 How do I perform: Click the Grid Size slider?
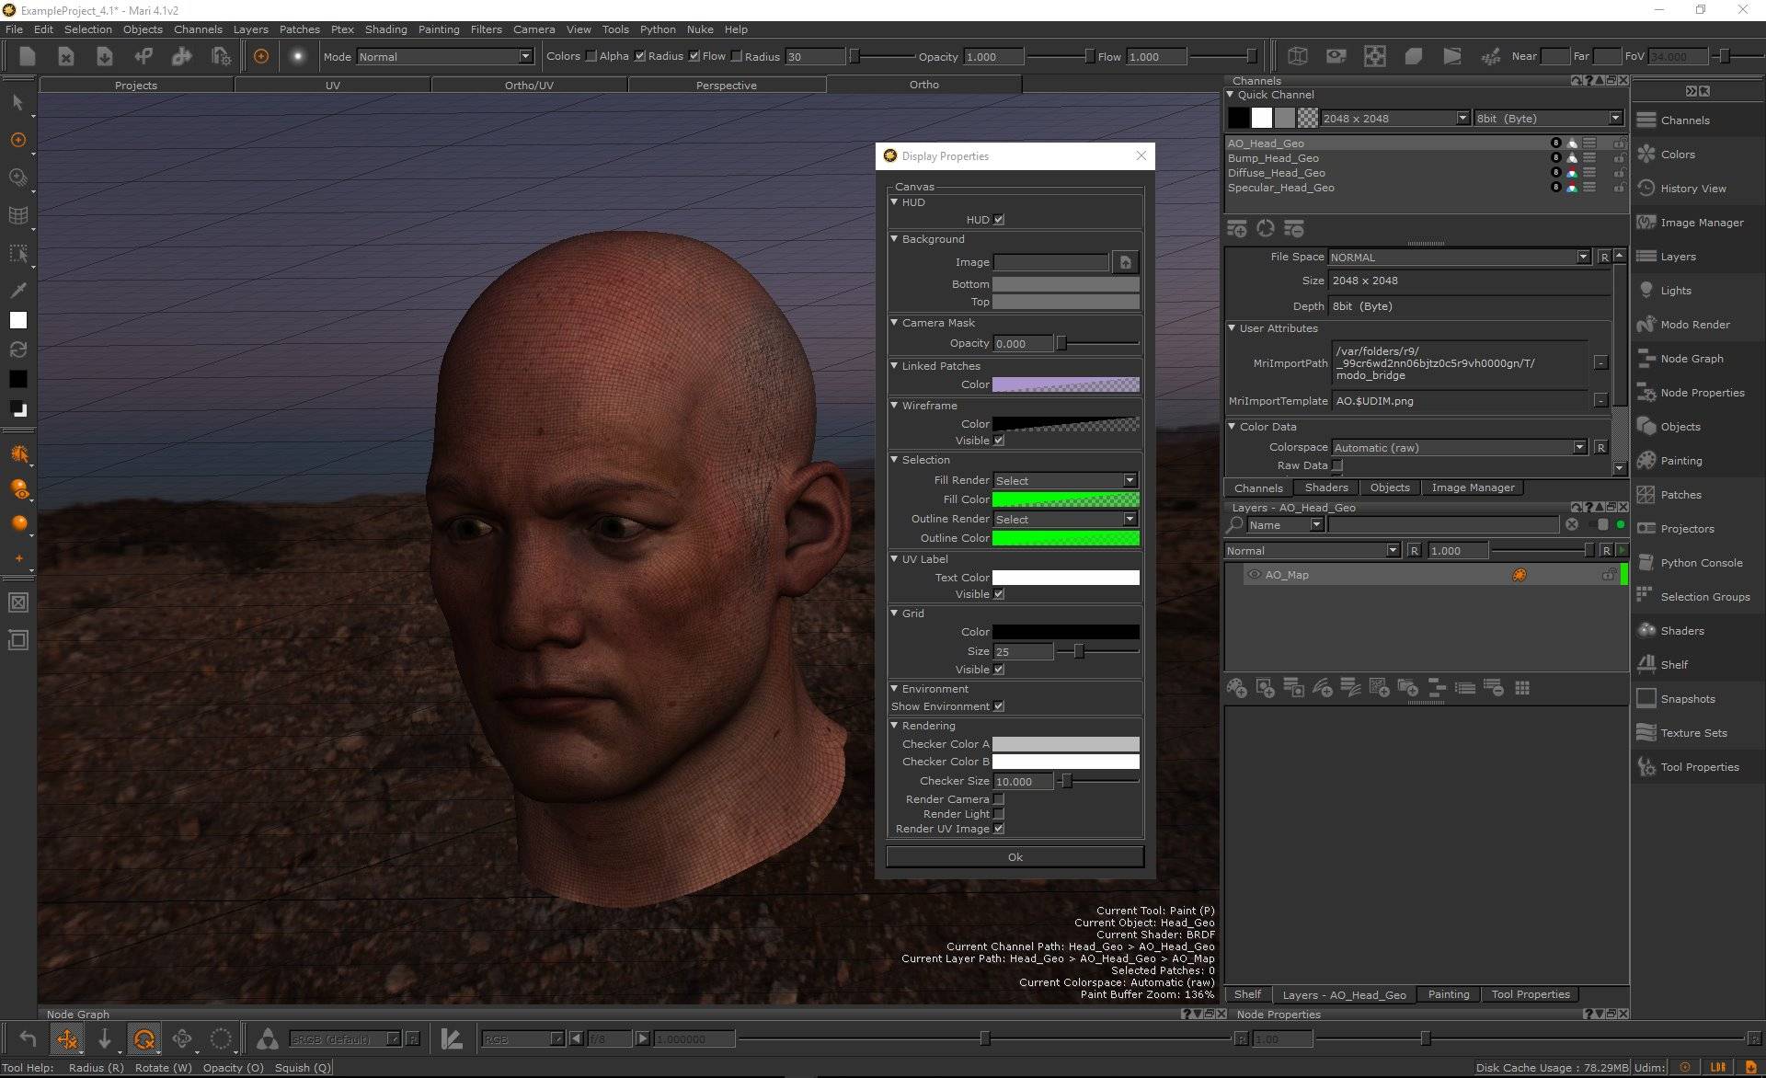pos(1098,651)
